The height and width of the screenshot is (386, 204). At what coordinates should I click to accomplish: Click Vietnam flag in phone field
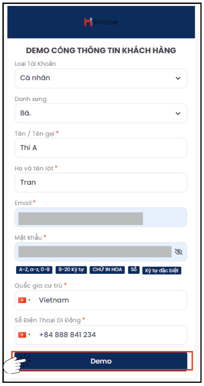pos(22,335)
